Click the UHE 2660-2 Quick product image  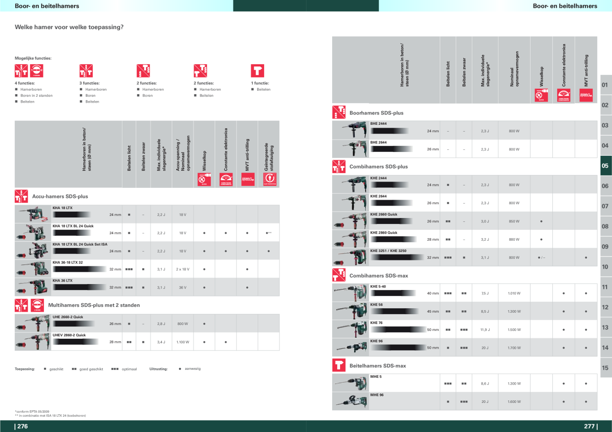click(x=33, y=323)
